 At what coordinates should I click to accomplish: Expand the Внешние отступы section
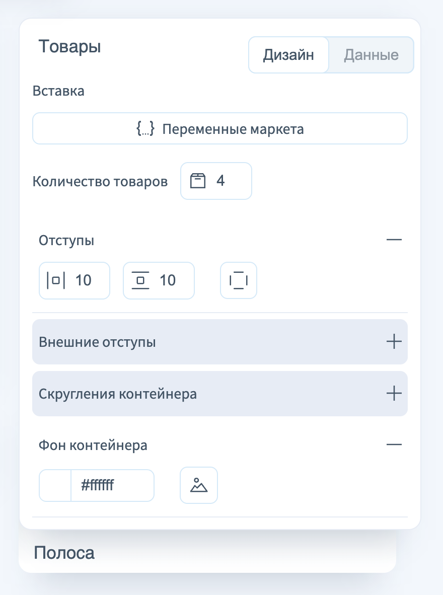pos(394,342)
